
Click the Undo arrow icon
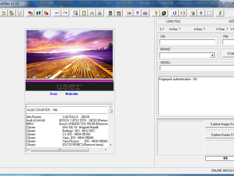click(57, 13)
